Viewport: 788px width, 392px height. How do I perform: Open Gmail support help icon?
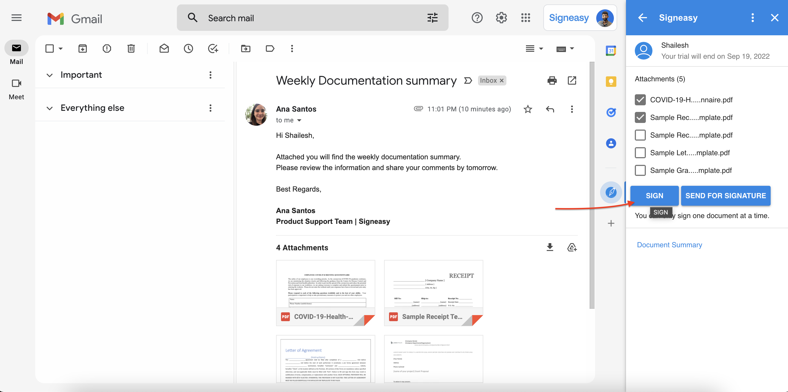[x=477, y=18]
